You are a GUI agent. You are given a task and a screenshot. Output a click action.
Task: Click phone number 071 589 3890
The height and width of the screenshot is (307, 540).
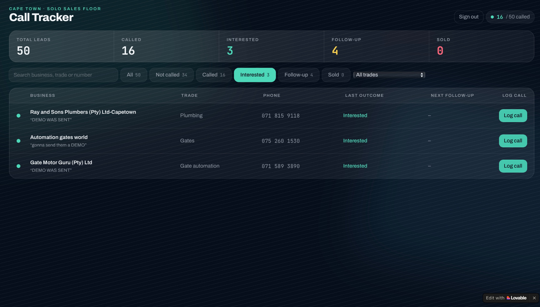coord(281,166)
